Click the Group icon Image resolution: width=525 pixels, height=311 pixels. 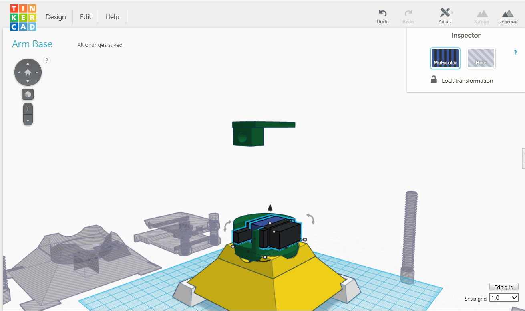[x=482, y=15]
